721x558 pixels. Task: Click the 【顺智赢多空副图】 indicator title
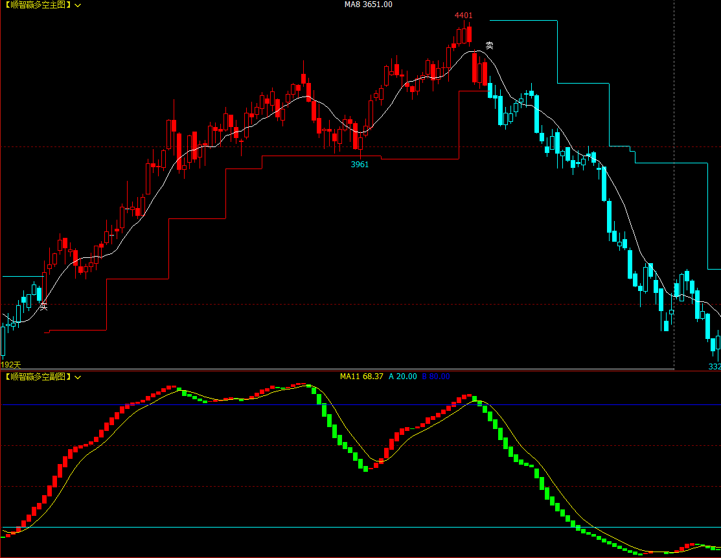pyautogui.click(x=38, y=377)
